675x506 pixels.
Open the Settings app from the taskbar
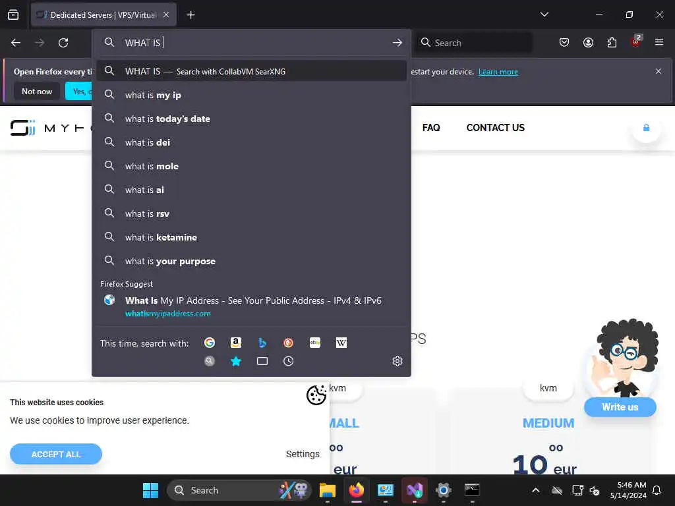[444, 490]
